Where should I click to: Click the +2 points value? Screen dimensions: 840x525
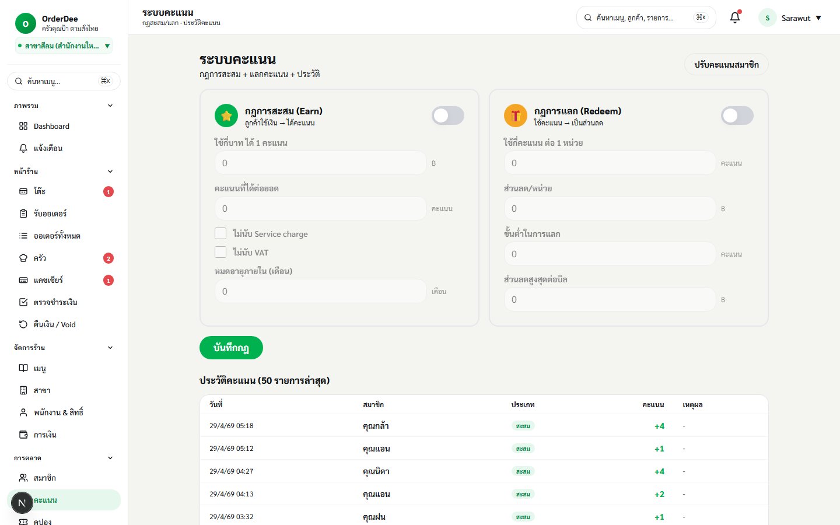click(x=659, y=494)
